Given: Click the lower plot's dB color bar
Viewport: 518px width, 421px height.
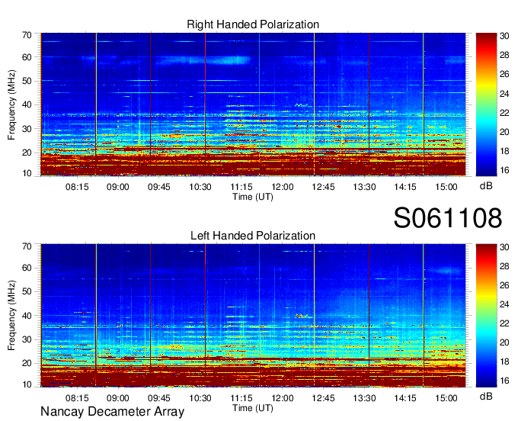Looking at the screenshot, I should (x=486, y=316).
